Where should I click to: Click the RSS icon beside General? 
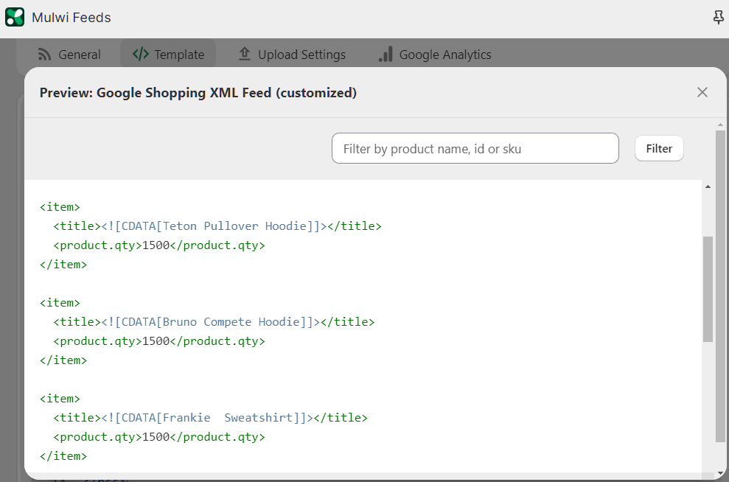point(44,55)
